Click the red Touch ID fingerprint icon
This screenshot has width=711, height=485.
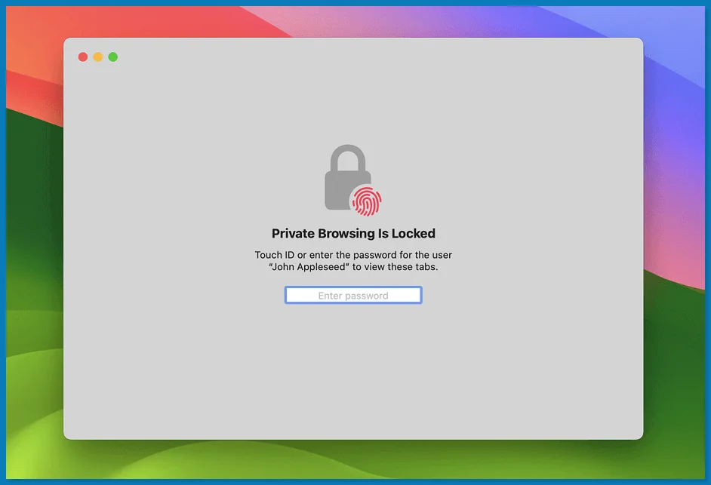click(x=368, y=201)
